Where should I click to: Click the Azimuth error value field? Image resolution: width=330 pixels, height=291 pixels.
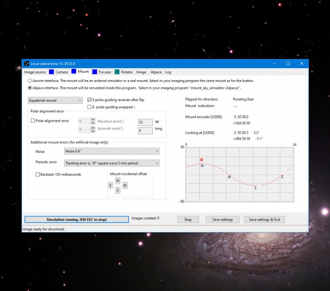coord(84,129)
